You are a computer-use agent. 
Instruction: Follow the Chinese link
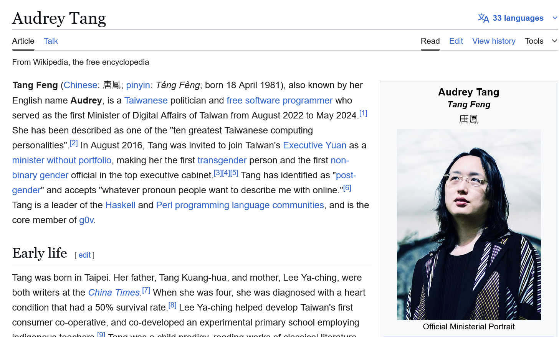click(x=81, y=85)
